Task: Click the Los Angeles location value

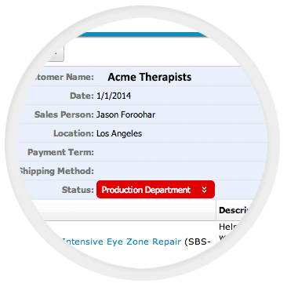Action: click(x=119, y=133)
